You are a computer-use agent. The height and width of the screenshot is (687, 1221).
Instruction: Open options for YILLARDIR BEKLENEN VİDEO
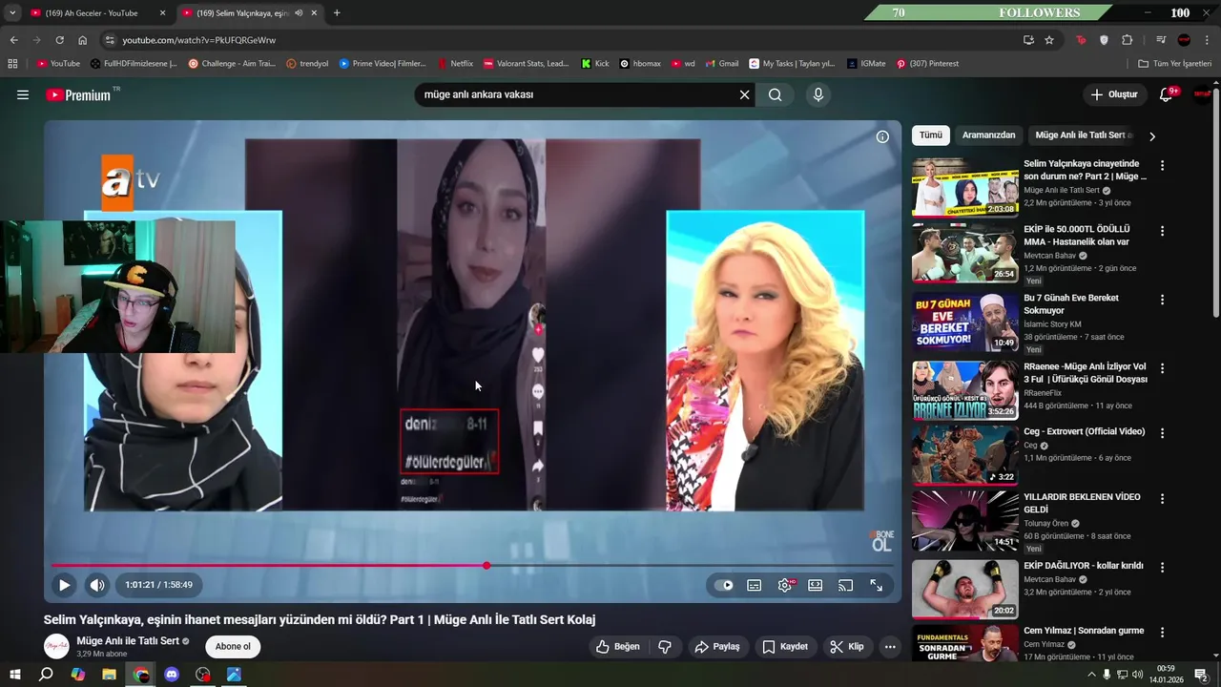(x=1162, y=498)
